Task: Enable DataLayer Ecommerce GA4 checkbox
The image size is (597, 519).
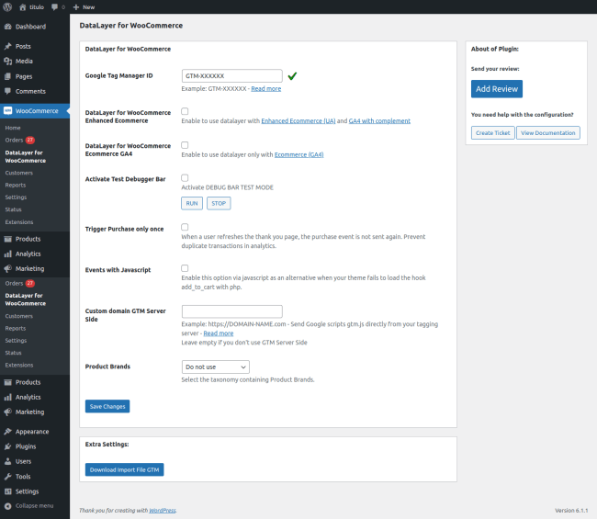Action: tap(185, 145)
